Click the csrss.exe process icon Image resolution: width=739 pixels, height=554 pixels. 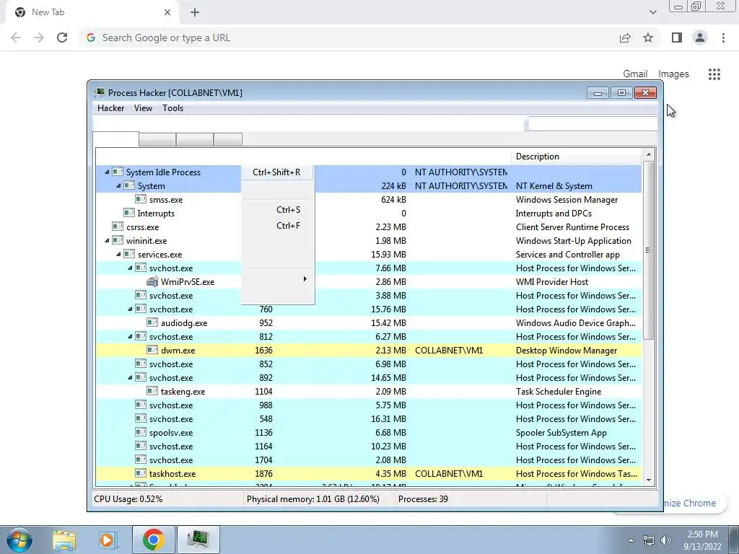118,227
